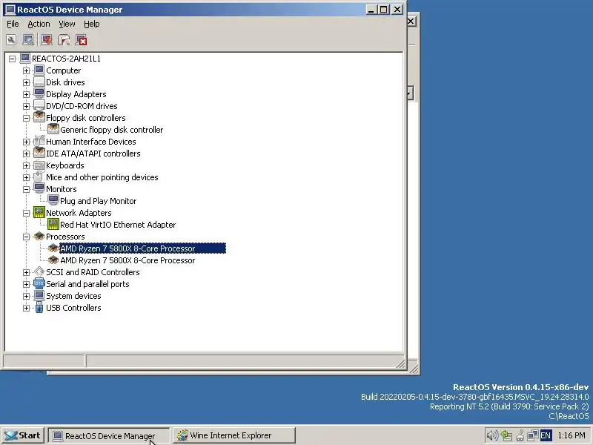Switch to Wine Internet Explorer taskbar button
The height and width of the screenshot is (445, 593).
tap(234, 435)
